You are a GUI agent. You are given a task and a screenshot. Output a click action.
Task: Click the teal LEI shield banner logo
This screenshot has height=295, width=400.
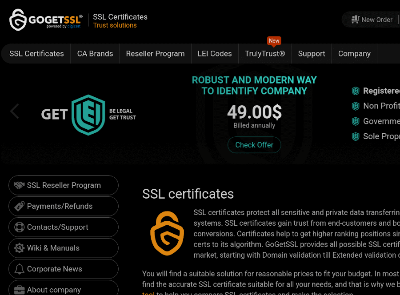coord(88,115)
